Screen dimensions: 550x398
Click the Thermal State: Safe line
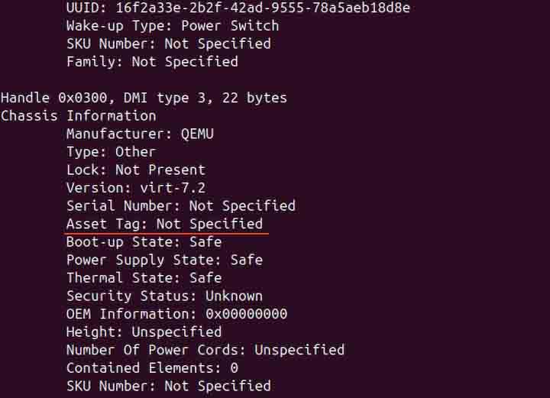click(x=144, y=277)
